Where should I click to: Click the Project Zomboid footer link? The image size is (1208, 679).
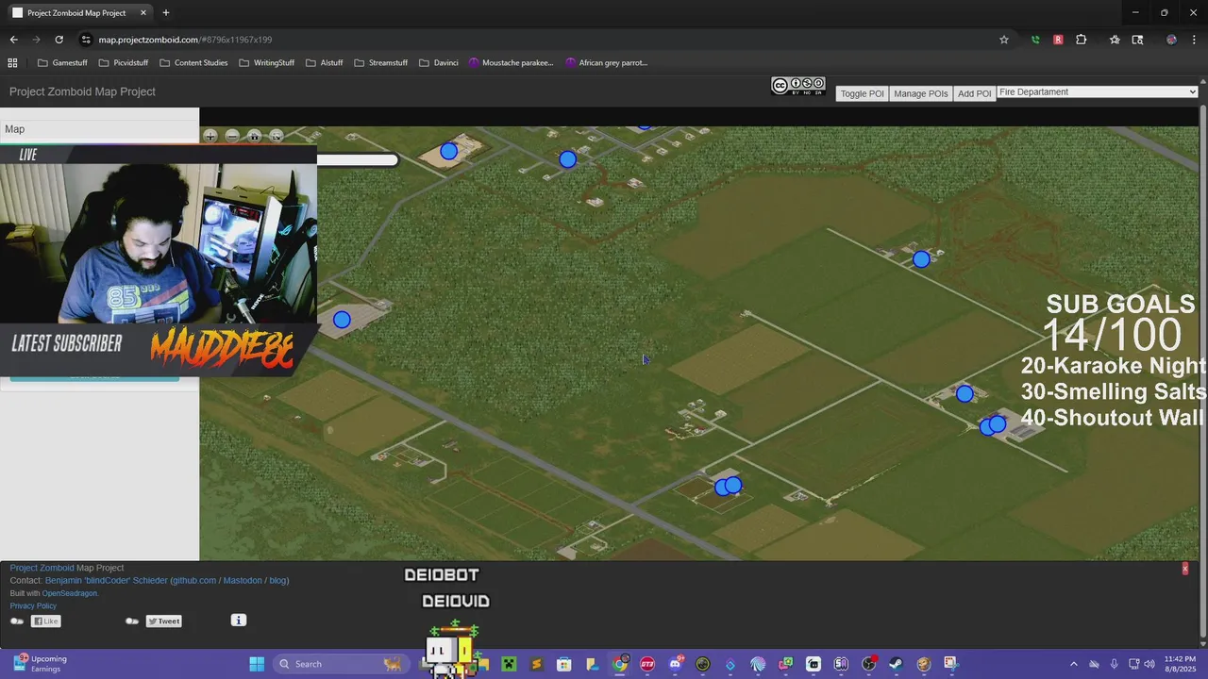[42, 568]
